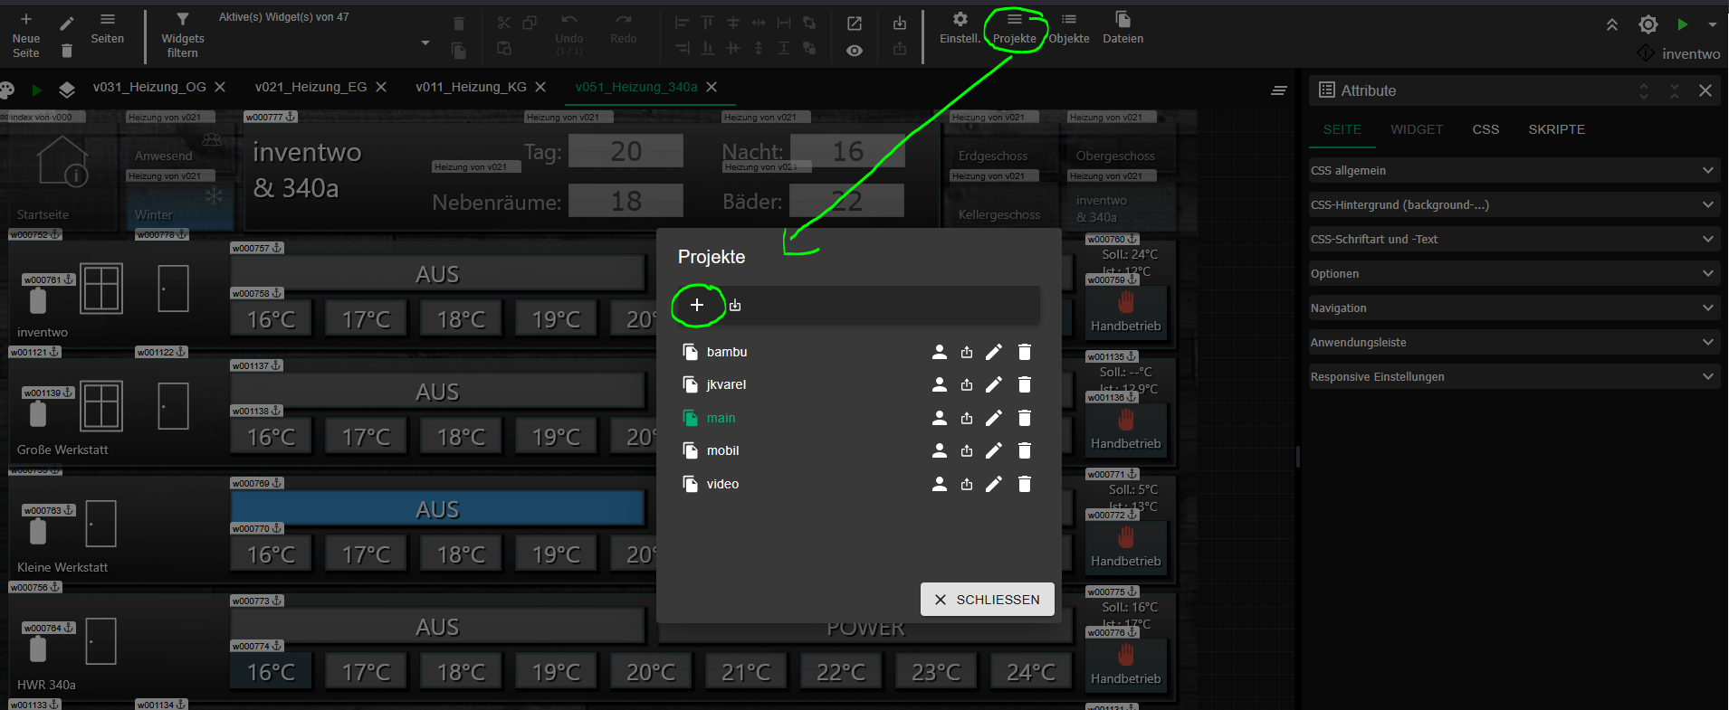The image size is (1729, 710).
Task: Open the Widgets filtern filter
Action: pos(183,36)
